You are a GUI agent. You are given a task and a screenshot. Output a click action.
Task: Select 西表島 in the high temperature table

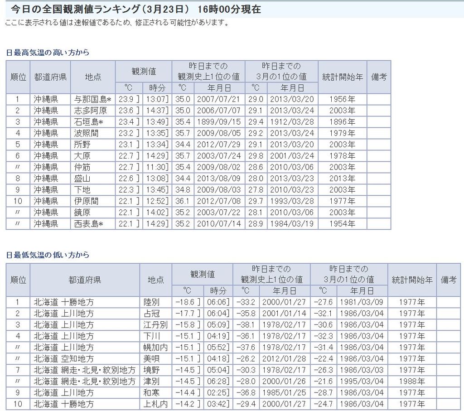(88, 223)
